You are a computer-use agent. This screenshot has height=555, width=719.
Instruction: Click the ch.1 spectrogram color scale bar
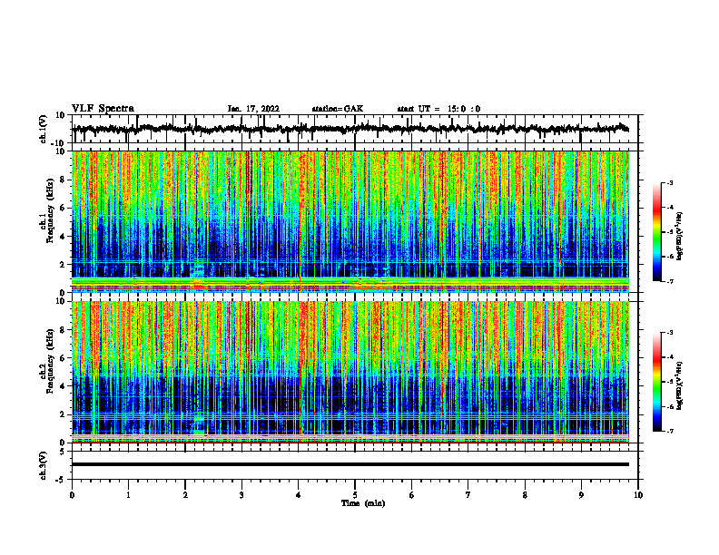click(656, 232)
